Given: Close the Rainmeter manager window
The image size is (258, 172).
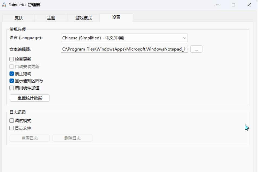Looking at the screenshot, I should [x=249, y=5].
